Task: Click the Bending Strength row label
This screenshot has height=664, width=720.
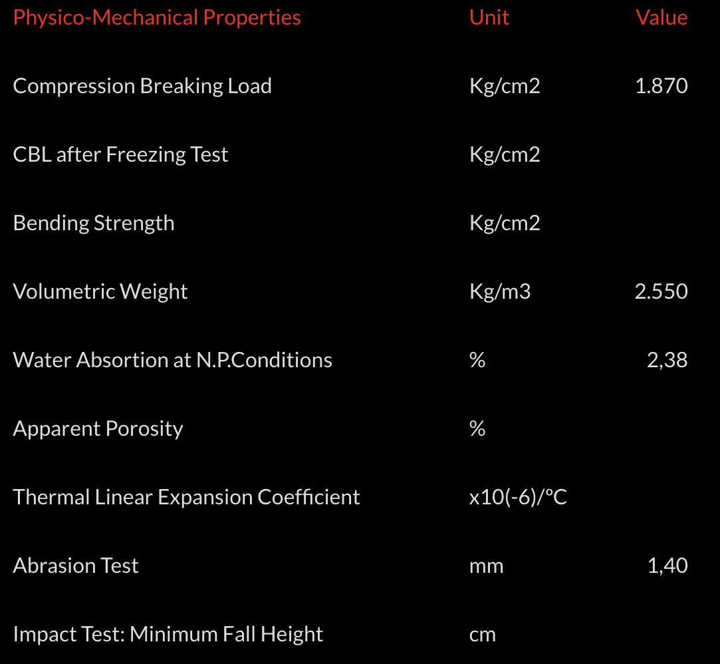Action: [94, 223]
